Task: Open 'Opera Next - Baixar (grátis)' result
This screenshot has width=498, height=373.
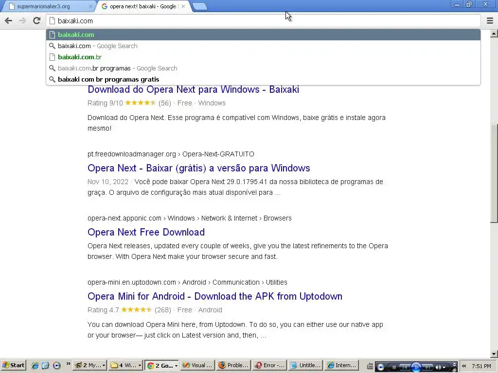Action: [x=199, y=168]
